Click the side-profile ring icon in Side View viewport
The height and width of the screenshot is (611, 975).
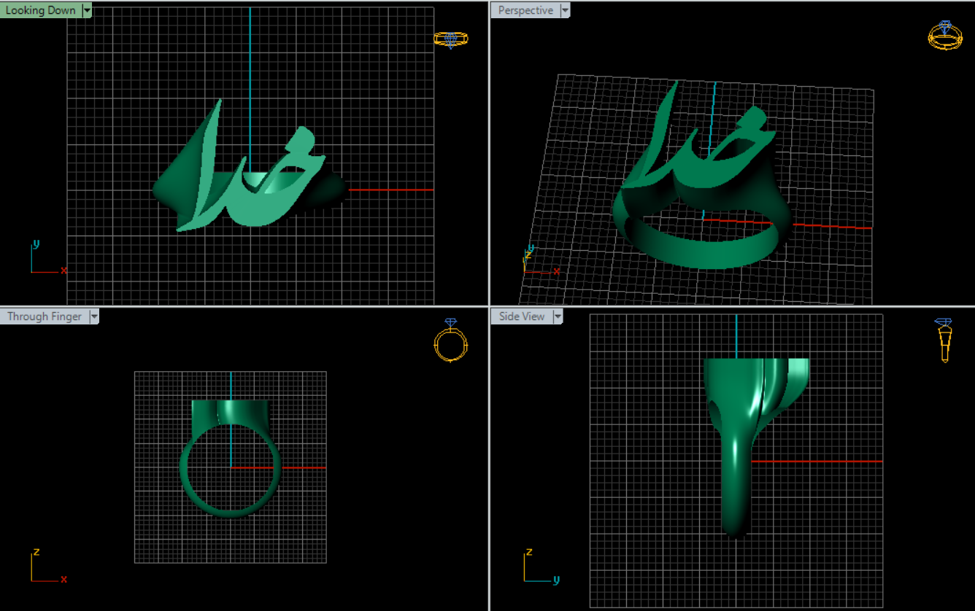[x=945, y=340]
